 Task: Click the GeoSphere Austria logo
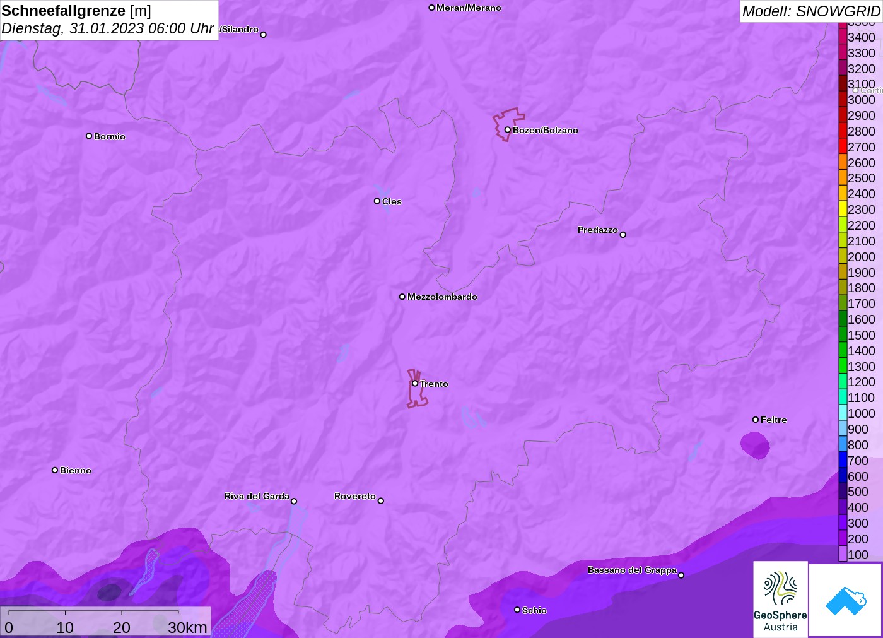click(x=780, y=599)
